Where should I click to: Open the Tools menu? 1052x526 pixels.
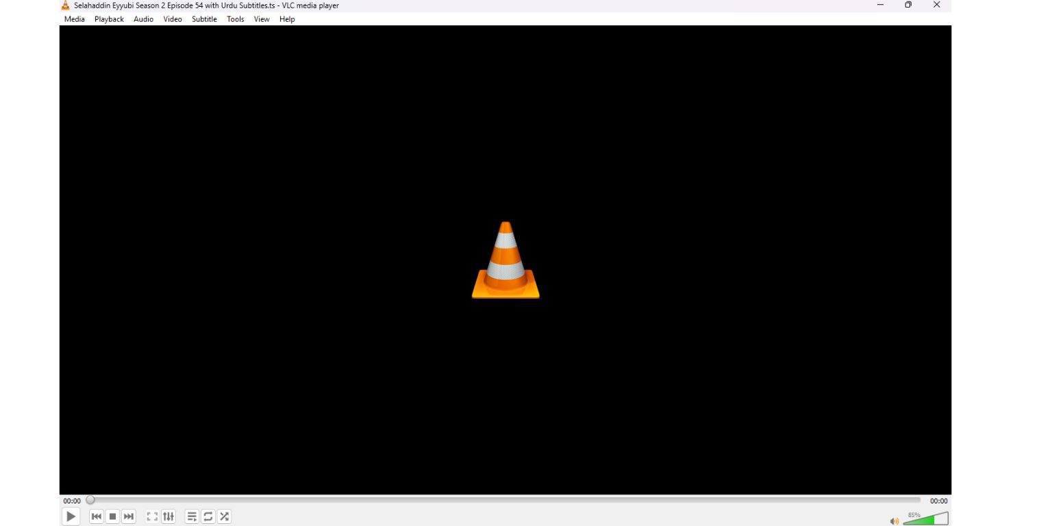coord(236,19)
